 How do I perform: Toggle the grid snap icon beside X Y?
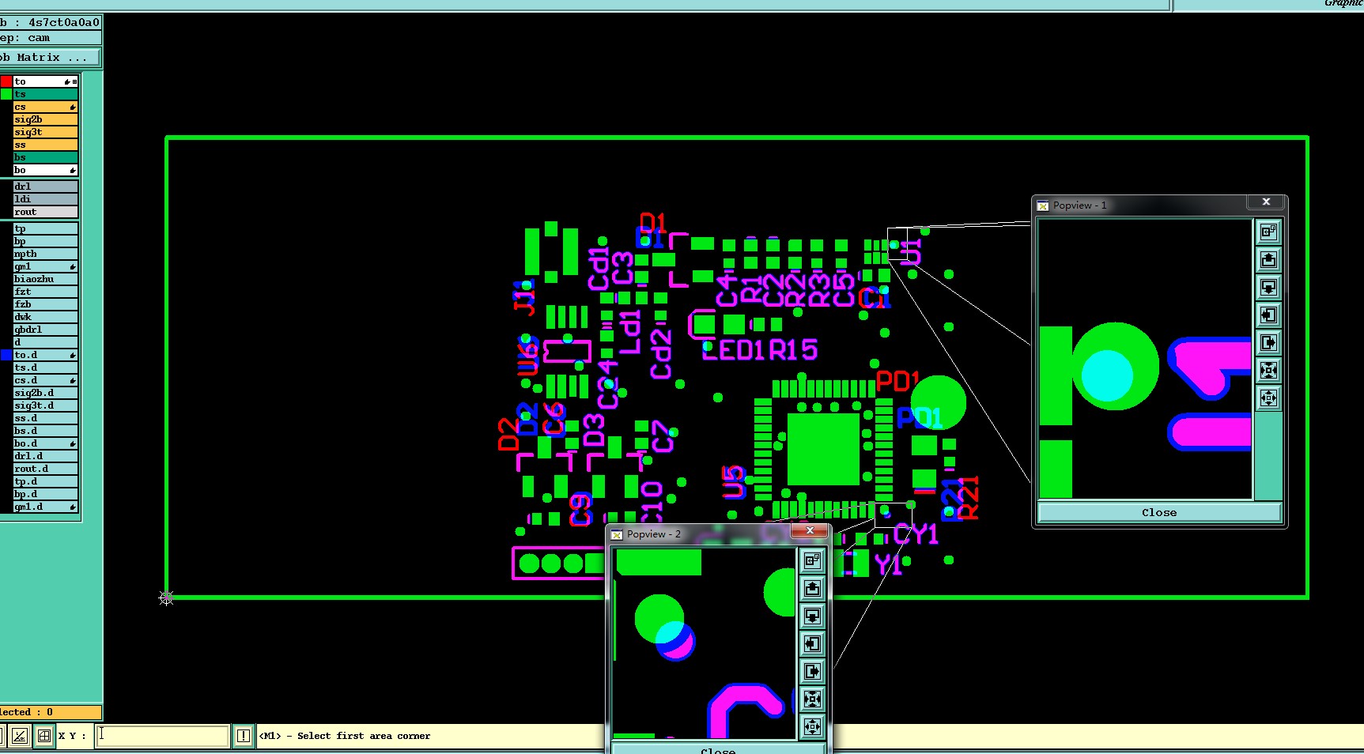44,736
